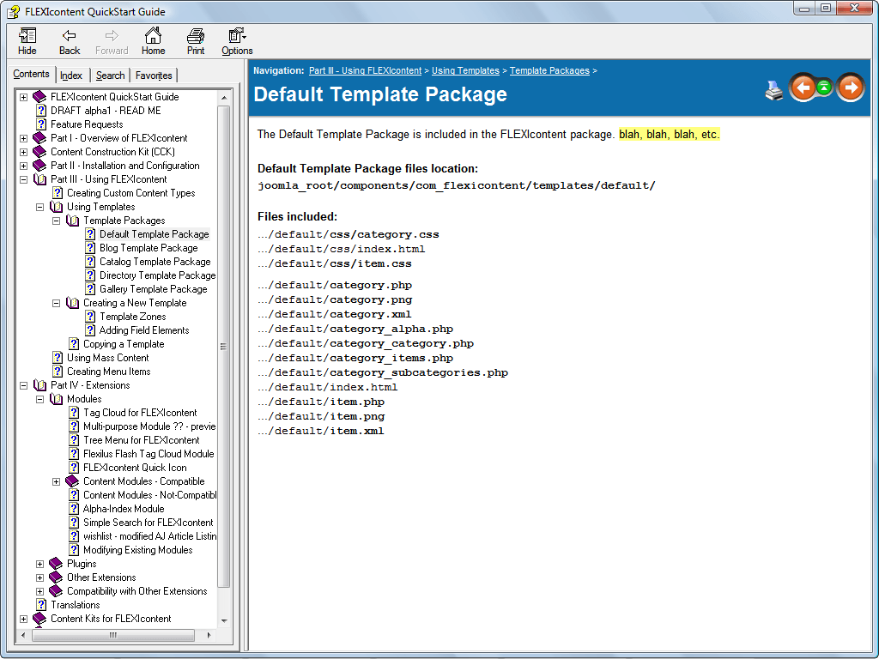Expand the Other Extensions node
Viewport: 879px width, 659px height.
pos(39,577)
